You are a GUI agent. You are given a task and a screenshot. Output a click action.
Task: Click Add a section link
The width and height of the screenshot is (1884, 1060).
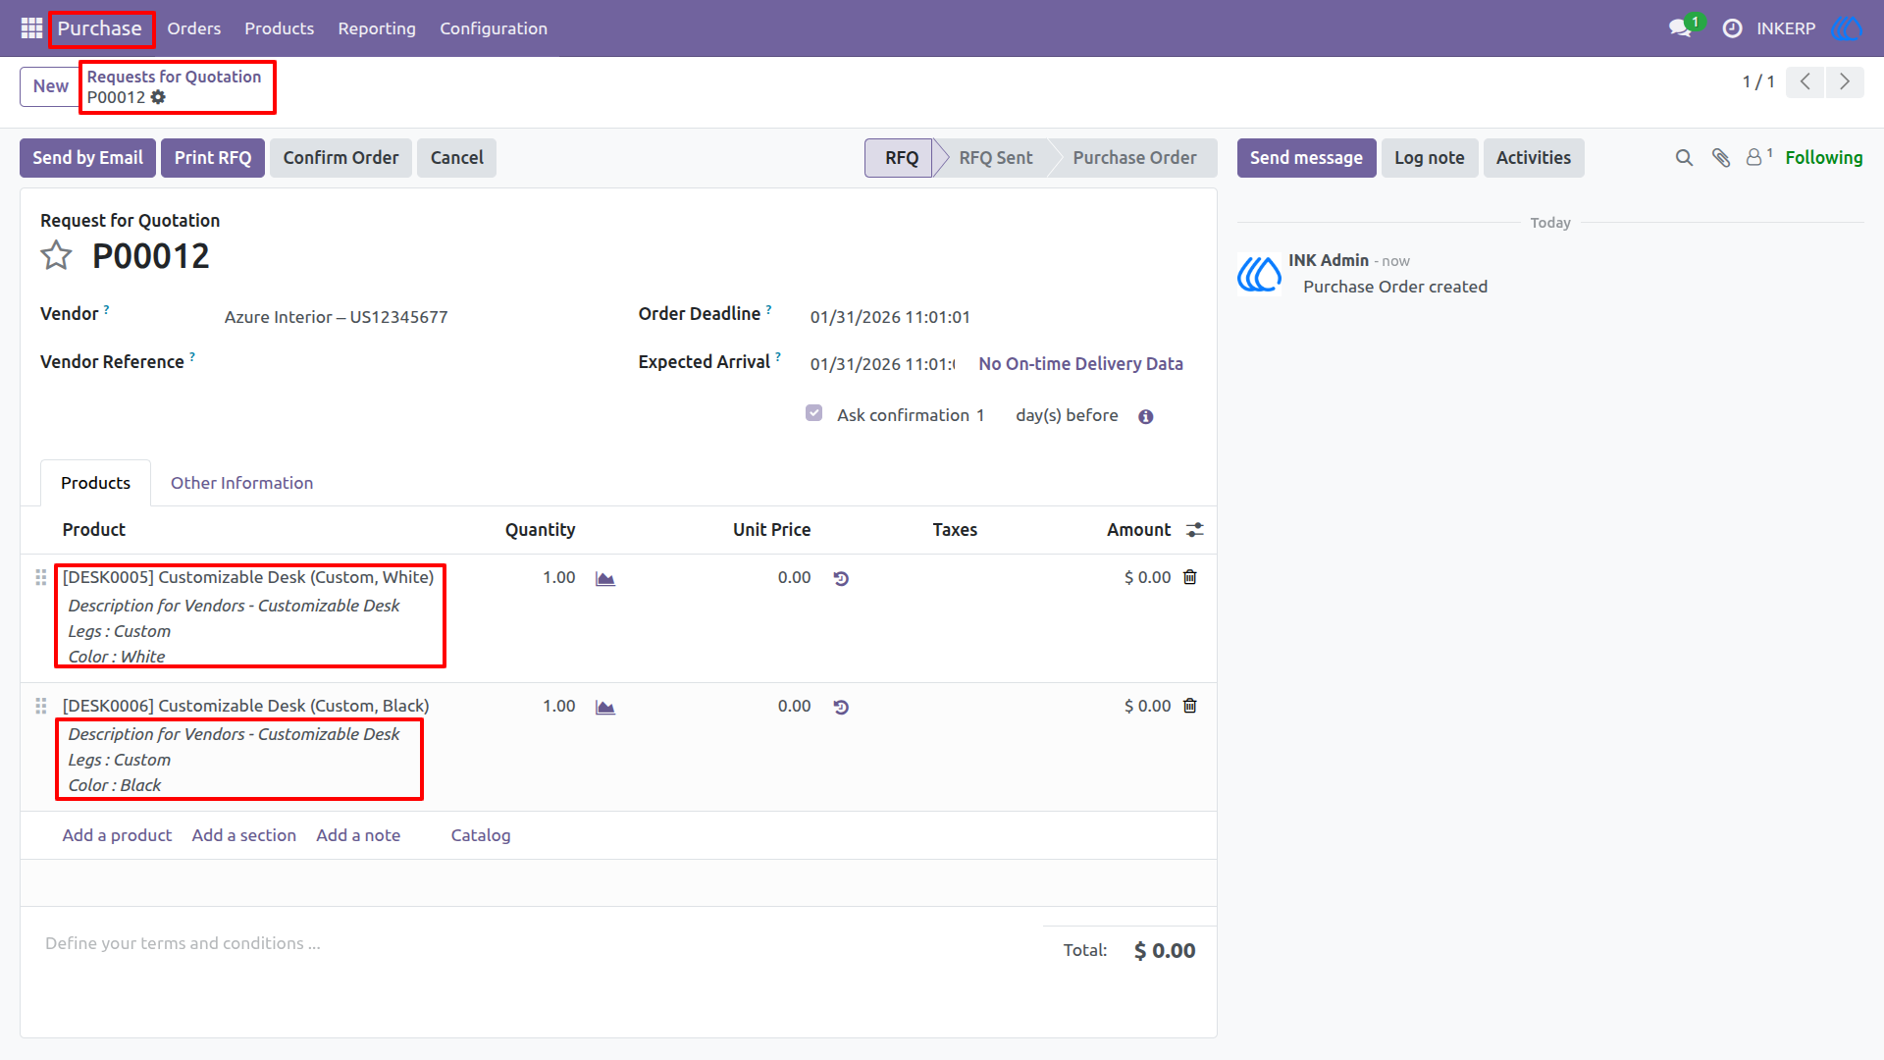point(243,835)
